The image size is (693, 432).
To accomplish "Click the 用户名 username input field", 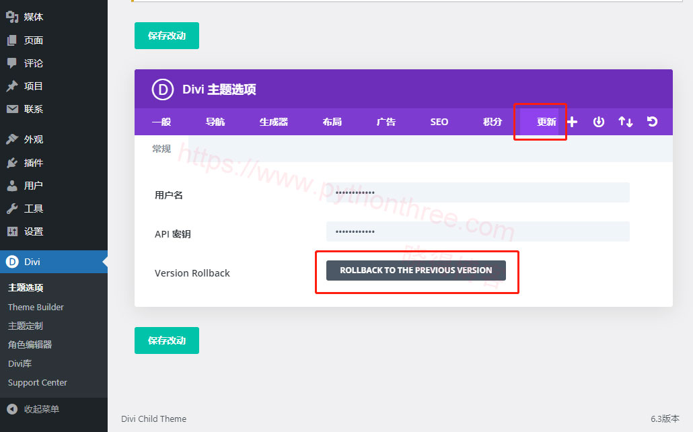I will pyautogui.click(x=478, y=192).
